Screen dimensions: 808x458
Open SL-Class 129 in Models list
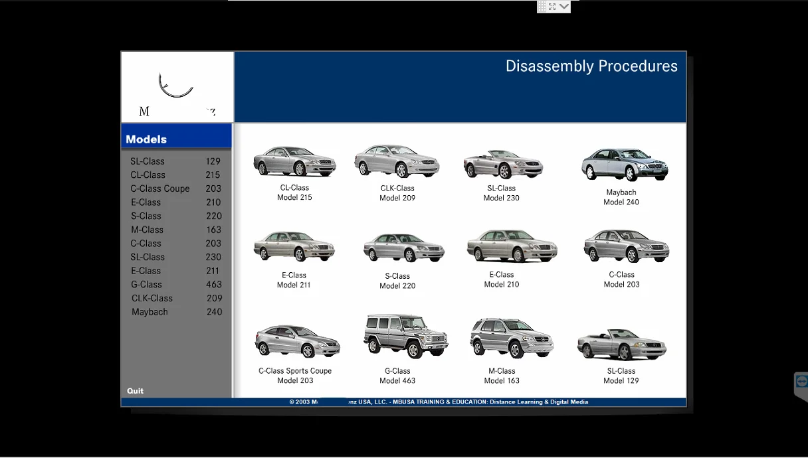tap(175, 161)
